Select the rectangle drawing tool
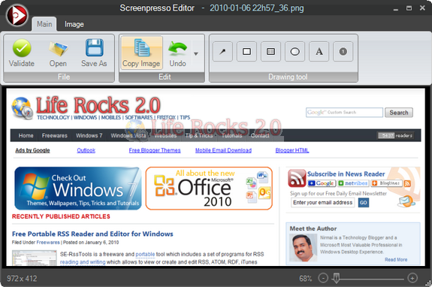This screenshot has width=432, height=287. (246, 52)
